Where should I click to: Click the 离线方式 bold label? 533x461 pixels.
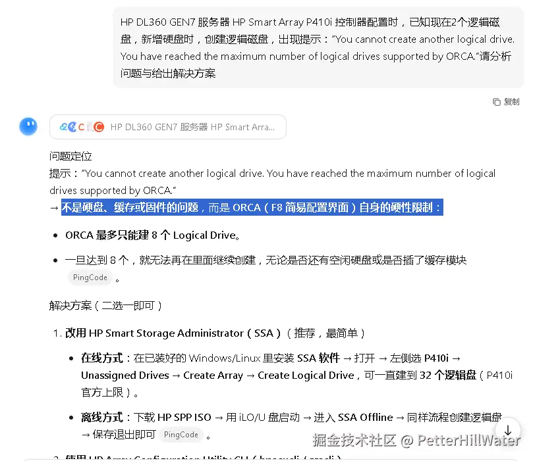coord(102,417)
